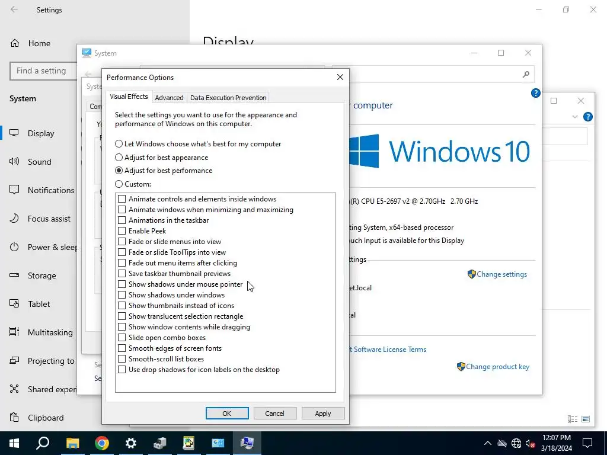Click the taskbar clock showing 12:07 PM

coord(556,443)
